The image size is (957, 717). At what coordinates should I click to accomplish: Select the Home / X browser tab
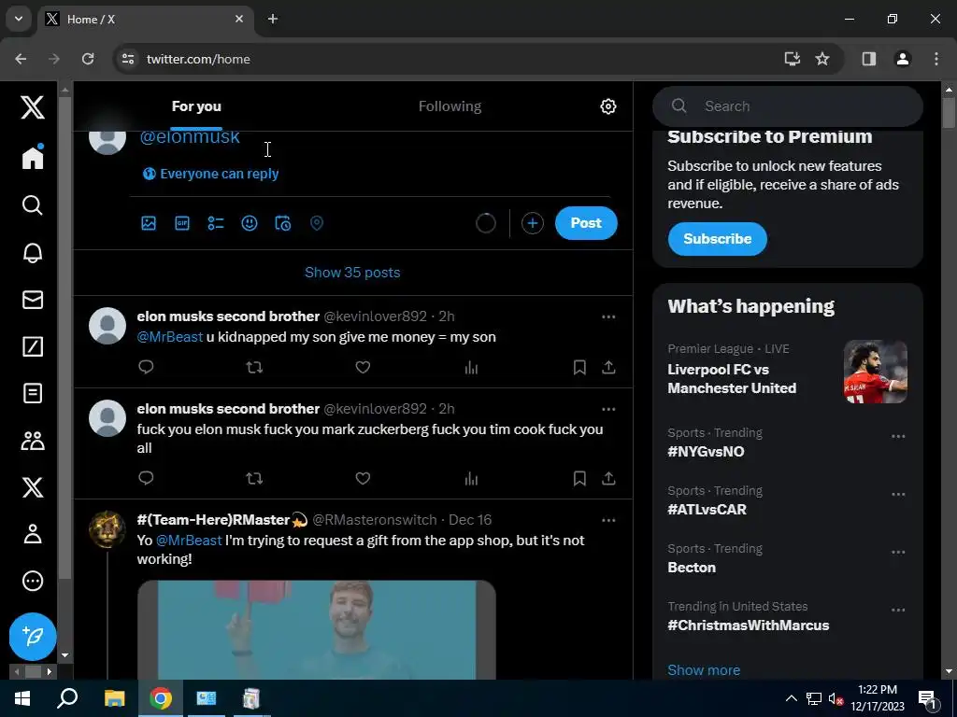pos(145,20)
